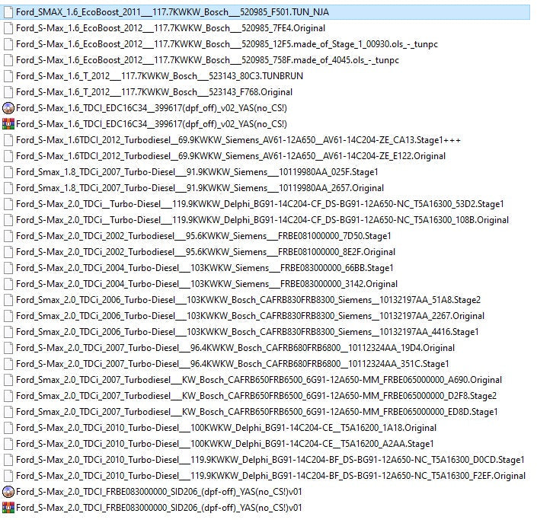537x520 pixels.
Task: Click file icon beside F2EF.Original entry
Action: tap(8, 476)
